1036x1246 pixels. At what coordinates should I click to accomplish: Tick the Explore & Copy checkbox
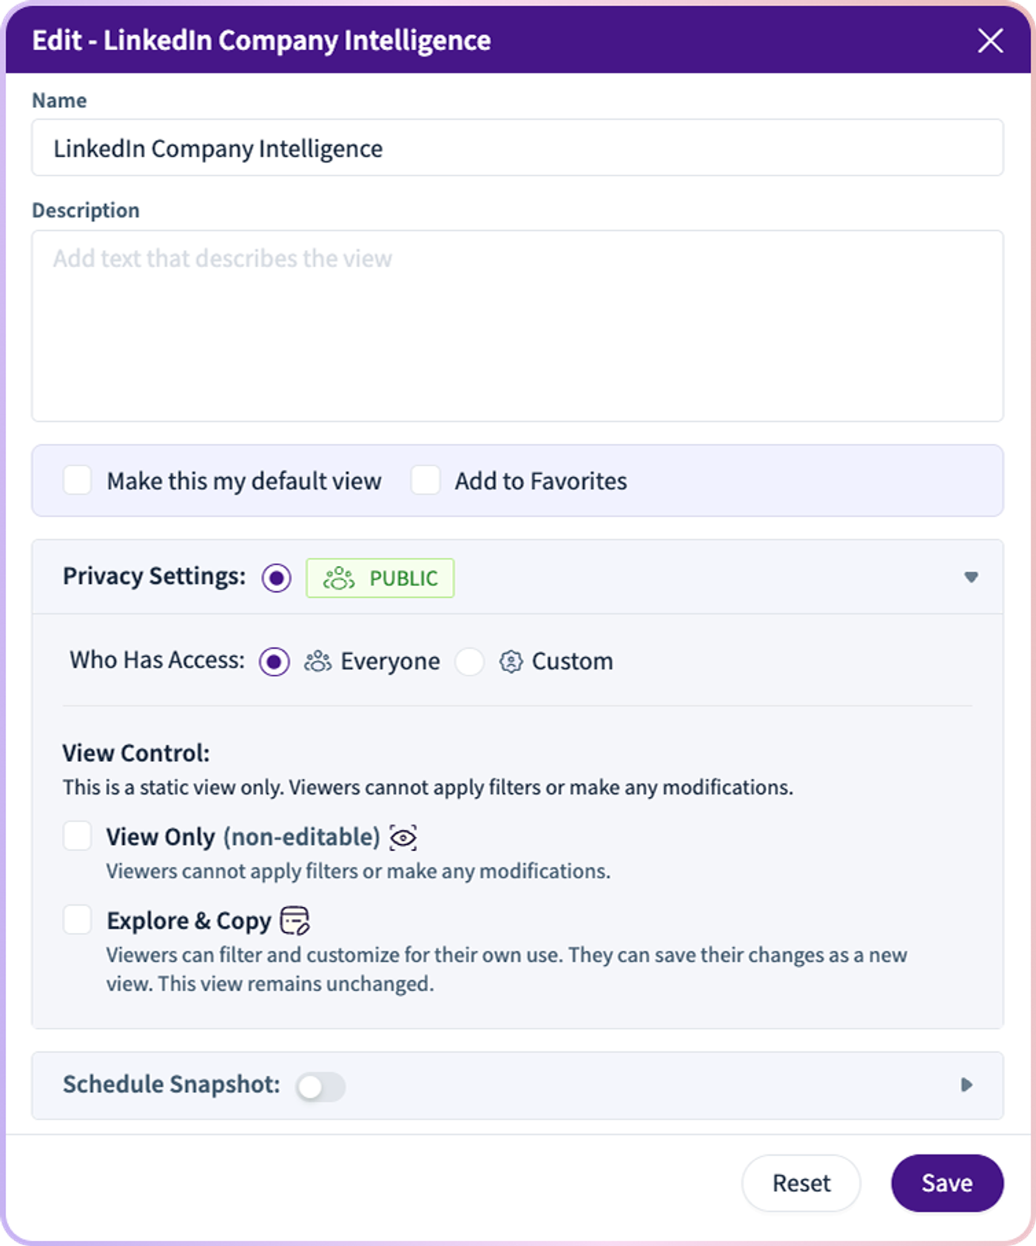pos(77,920)
